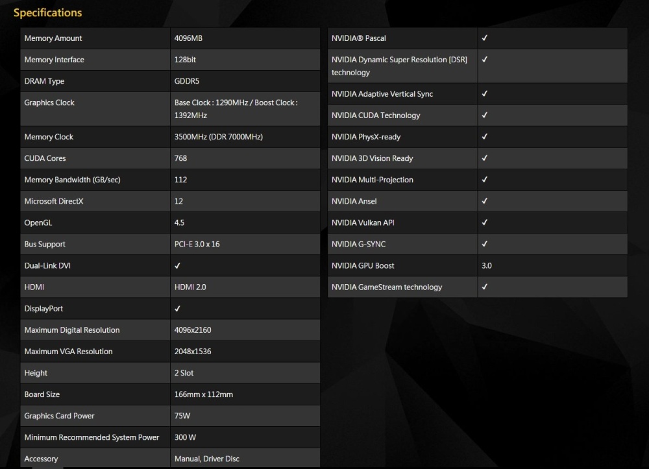Click the Adaptive Vertical Sync checkmark
The image size is (649, 469).
point(484,94)
